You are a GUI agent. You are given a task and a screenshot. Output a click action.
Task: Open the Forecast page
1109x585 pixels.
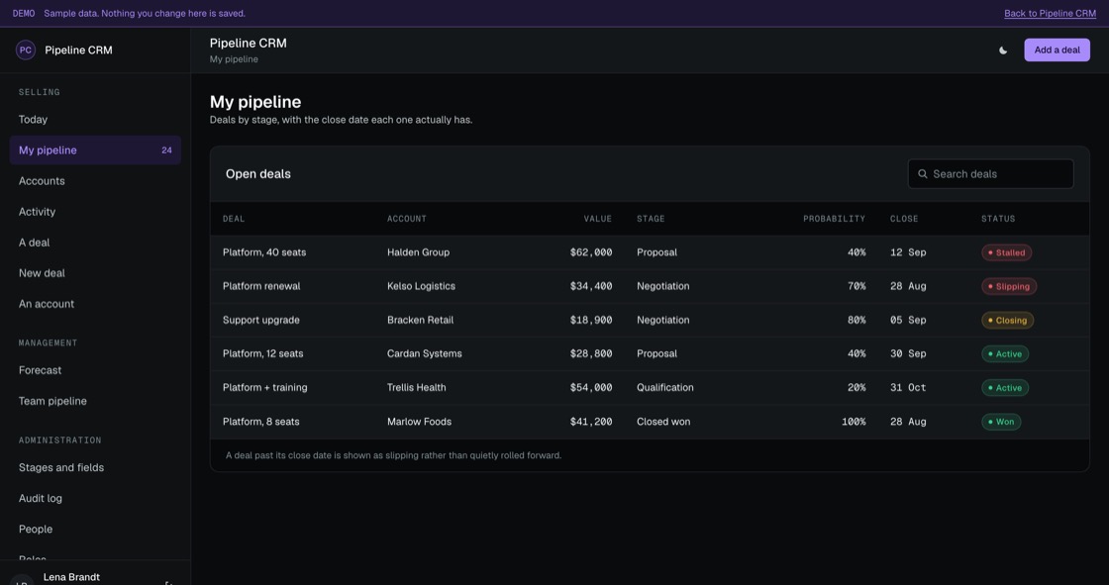(95, 370)
